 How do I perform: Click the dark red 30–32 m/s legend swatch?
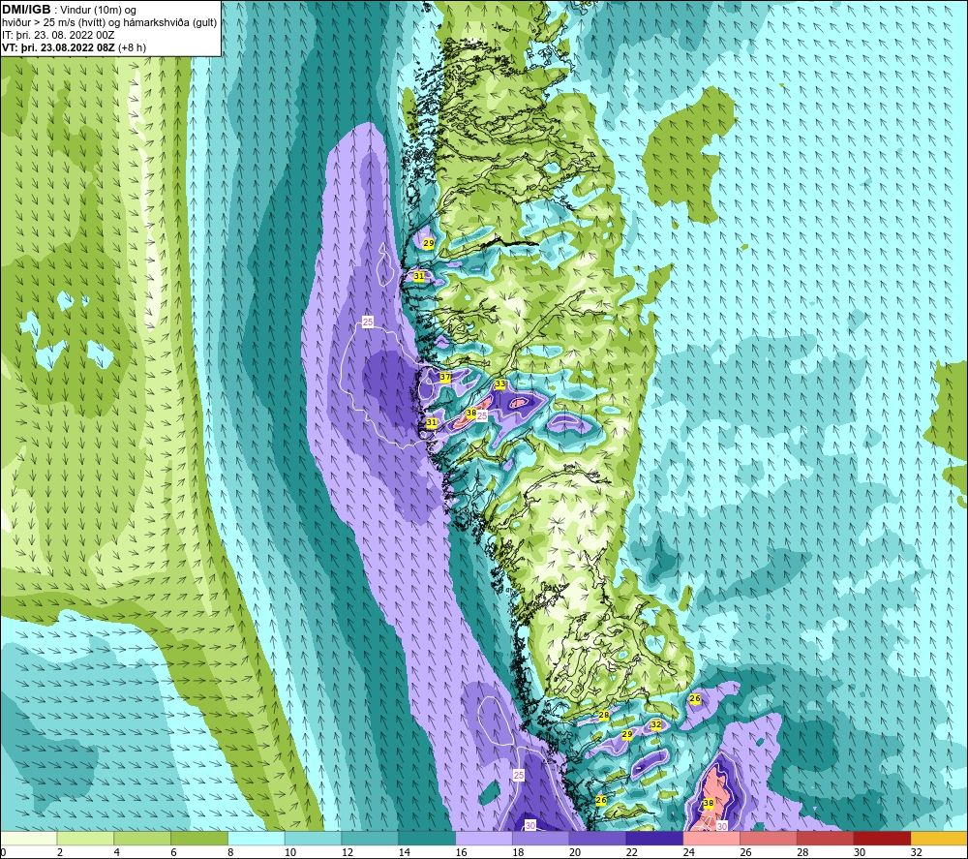(882, 839)
